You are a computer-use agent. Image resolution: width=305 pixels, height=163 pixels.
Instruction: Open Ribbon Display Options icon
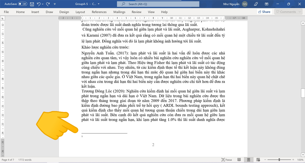(x=267, y=4)
